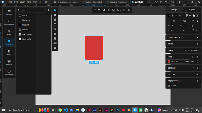
Task: Select the Text tool
Action: click(x=55, y=25)
